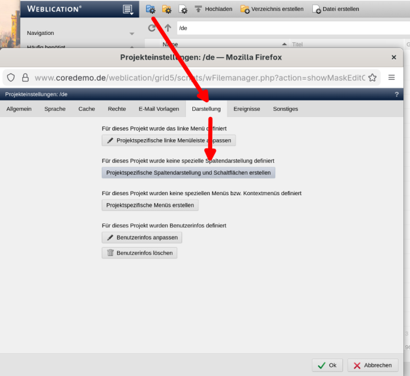Click Datei erstellen in toolbar
This screenshot has height=376, width=410.
(x=336, y=9)
